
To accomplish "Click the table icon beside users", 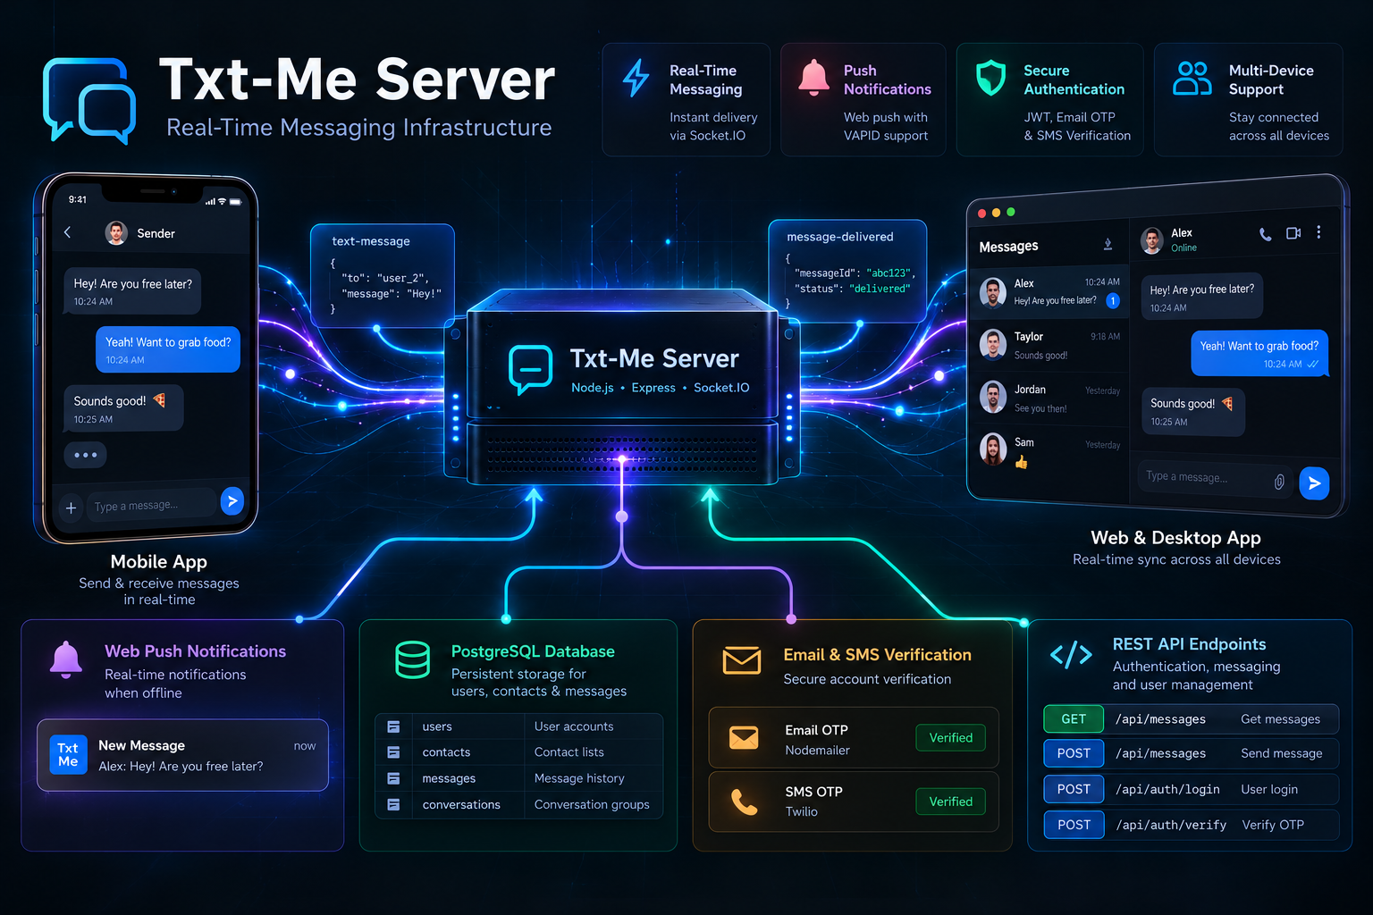I will coord(393,726).
